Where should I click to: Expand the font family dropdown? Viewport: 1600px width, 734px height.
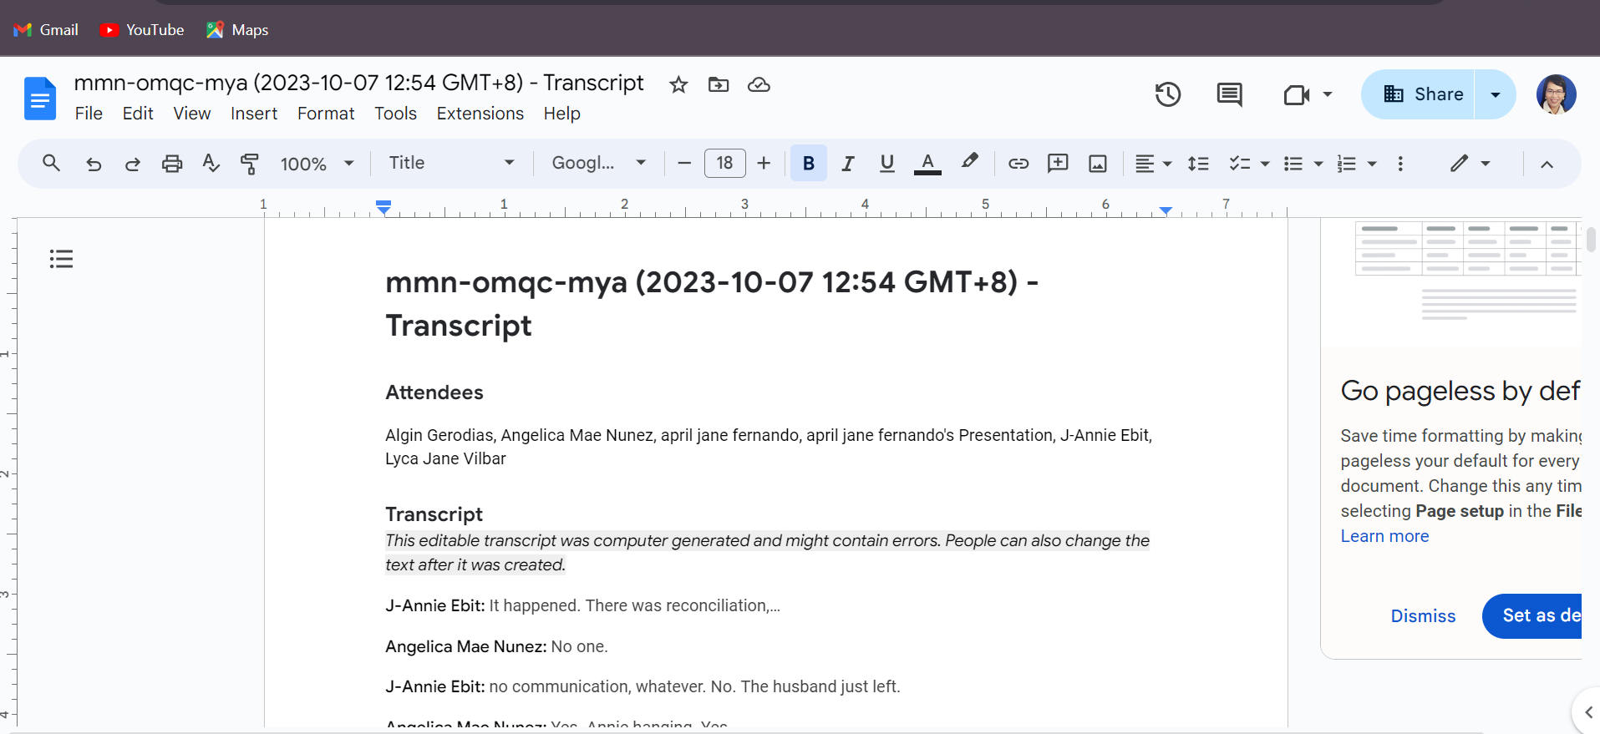click(598, 164)
